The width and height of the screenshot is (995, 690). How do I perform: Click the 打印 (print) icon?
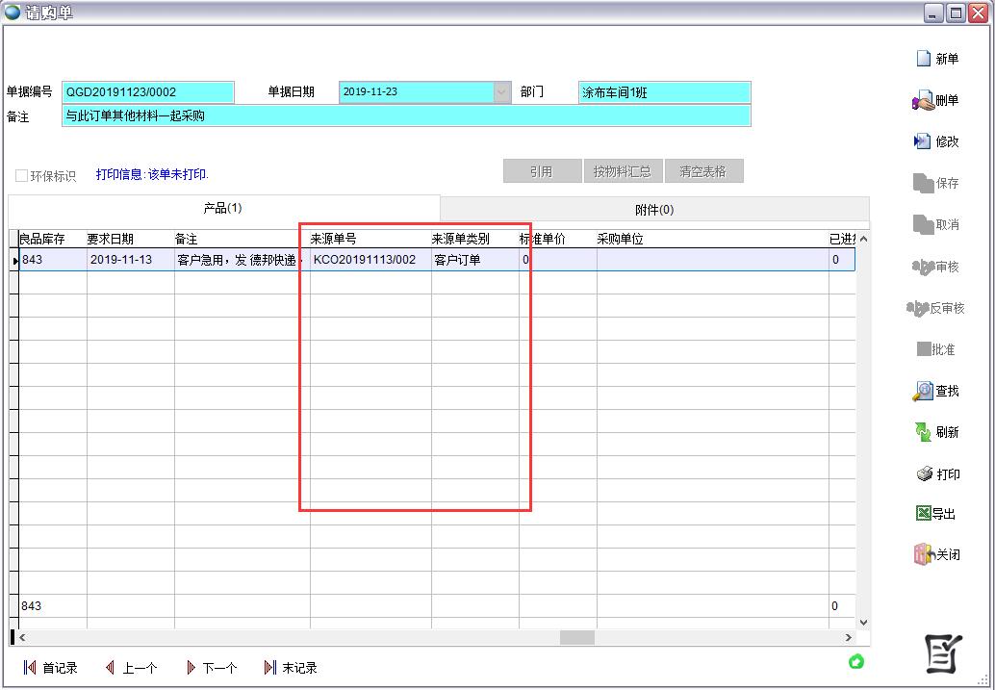[x=924, y=473]
